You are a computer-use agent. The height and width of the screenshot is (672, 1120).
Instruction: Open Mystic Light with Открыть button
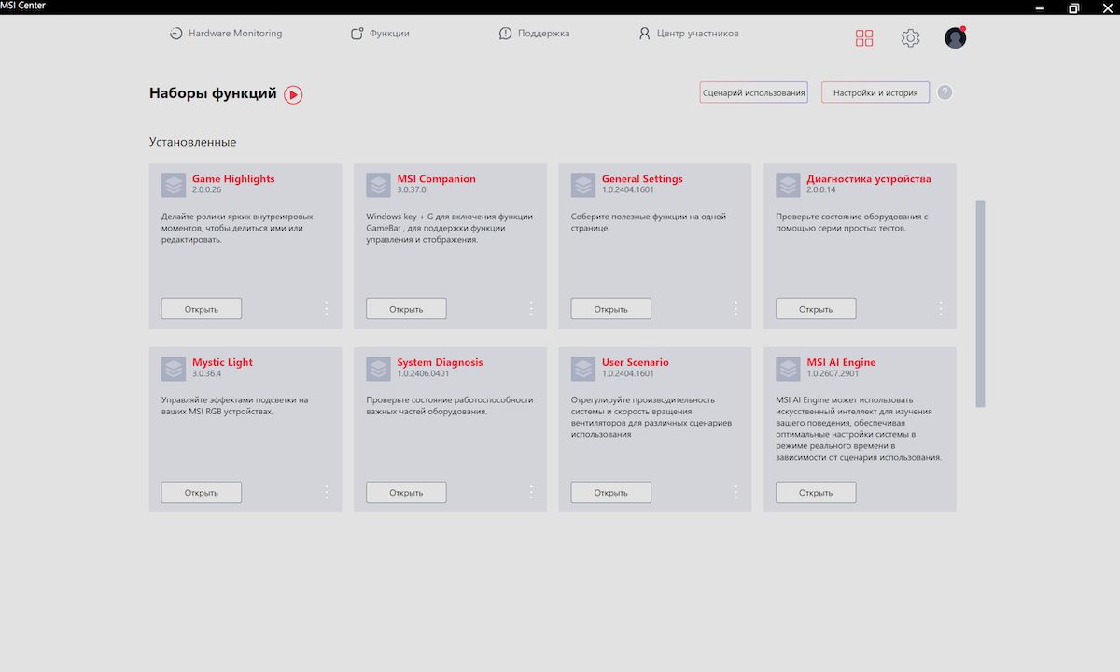[x=202, y=492]
